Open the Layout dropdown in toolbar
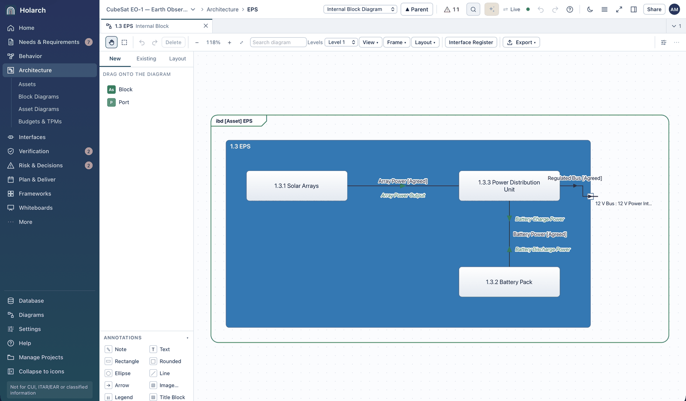 425,42
